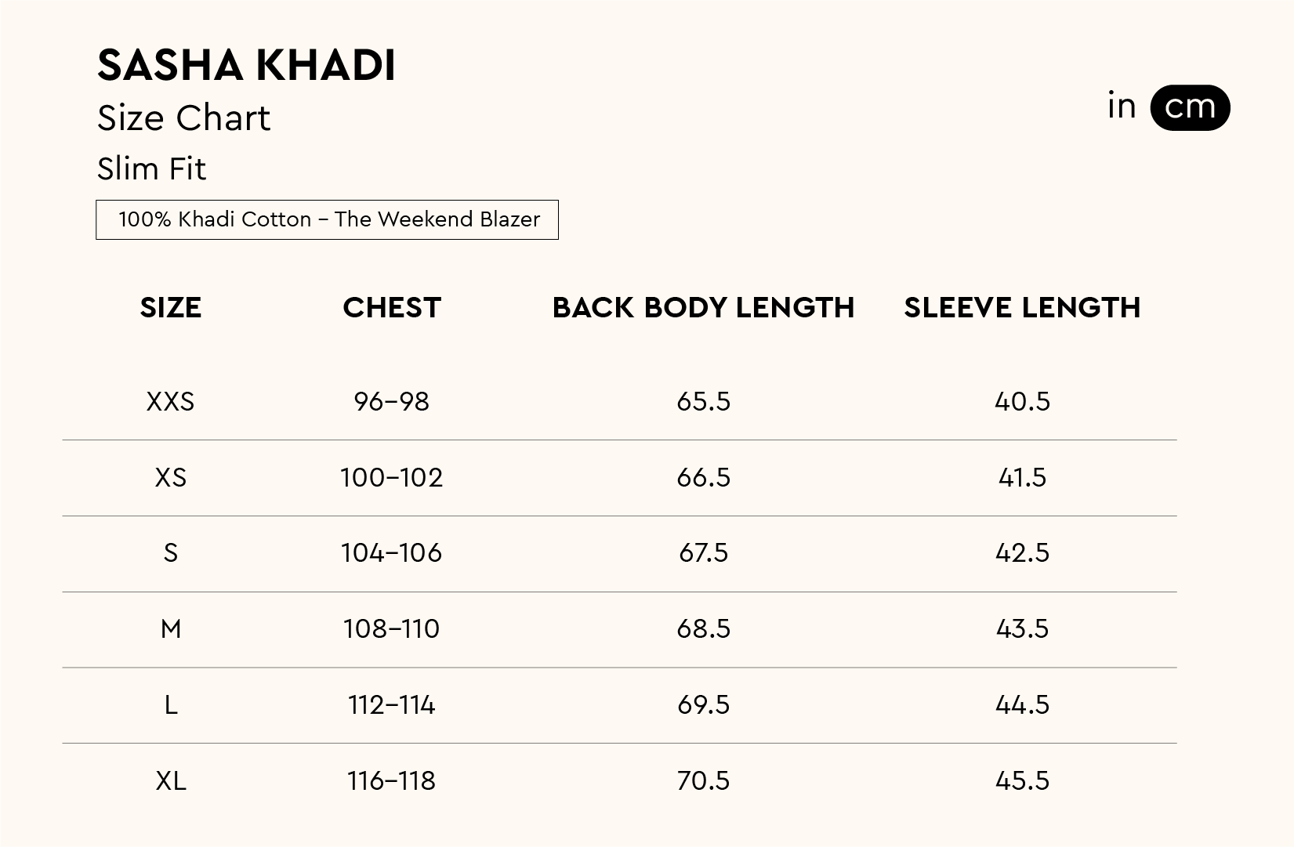This screenshot has width=1294, height=847.
Task: Click the 65.5 back body length value
Action: pos(703,402)
